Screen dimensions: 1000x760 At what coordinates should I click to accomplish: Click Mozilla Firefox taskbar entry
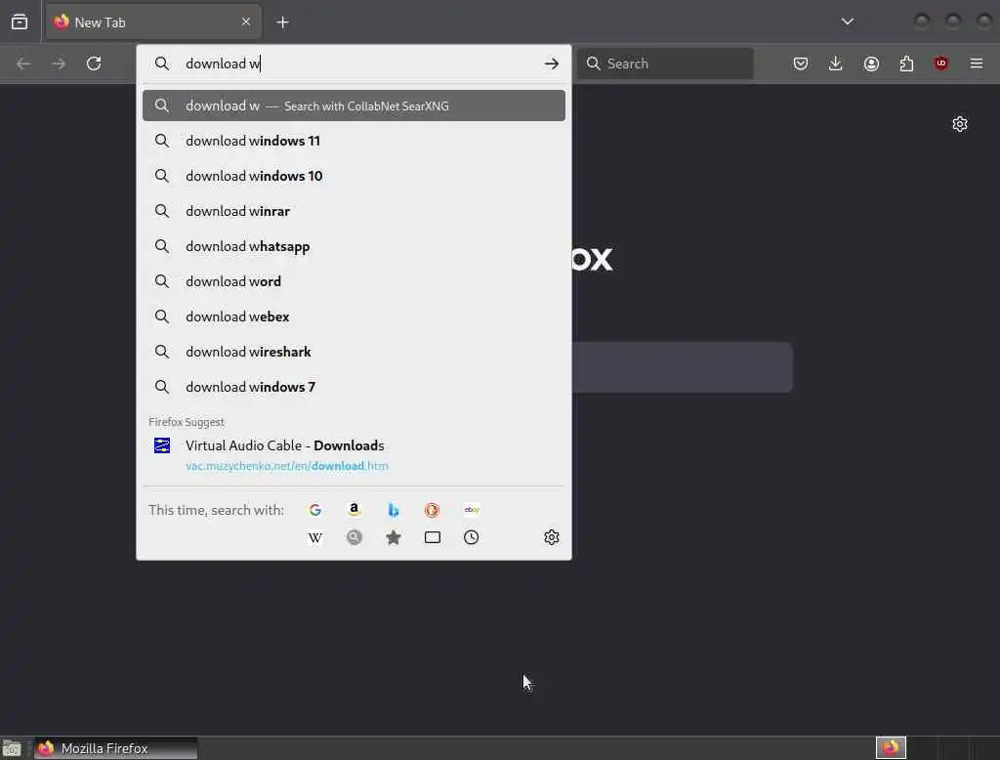pyautogui.click(x=115, y=748)
